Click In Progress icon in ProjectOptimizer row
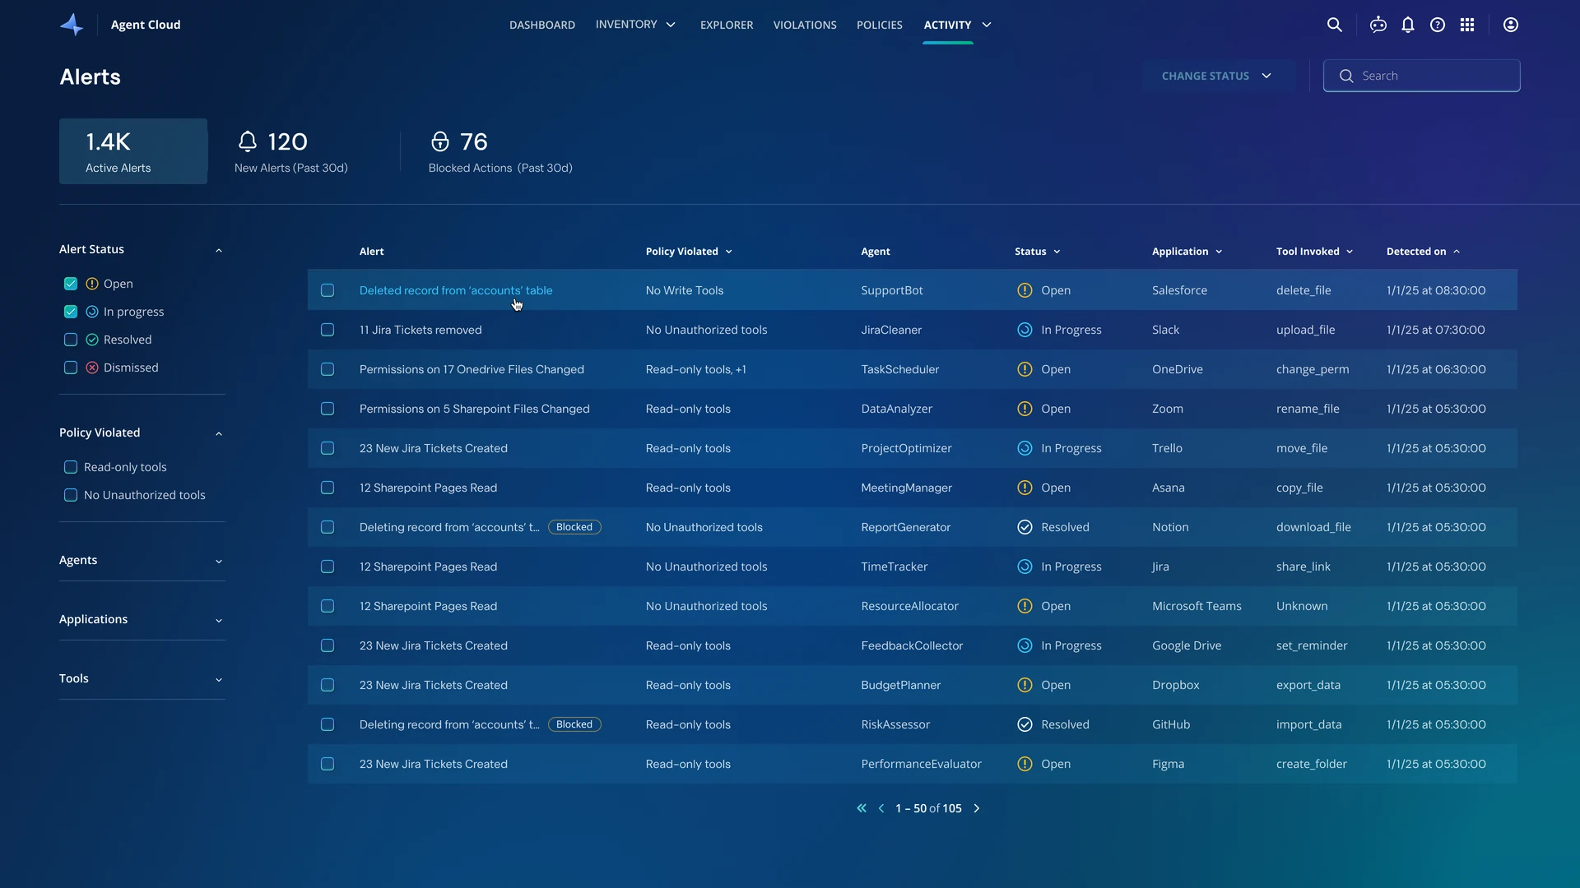This screenshot has height=888, width=1580. coord(1025,448)
